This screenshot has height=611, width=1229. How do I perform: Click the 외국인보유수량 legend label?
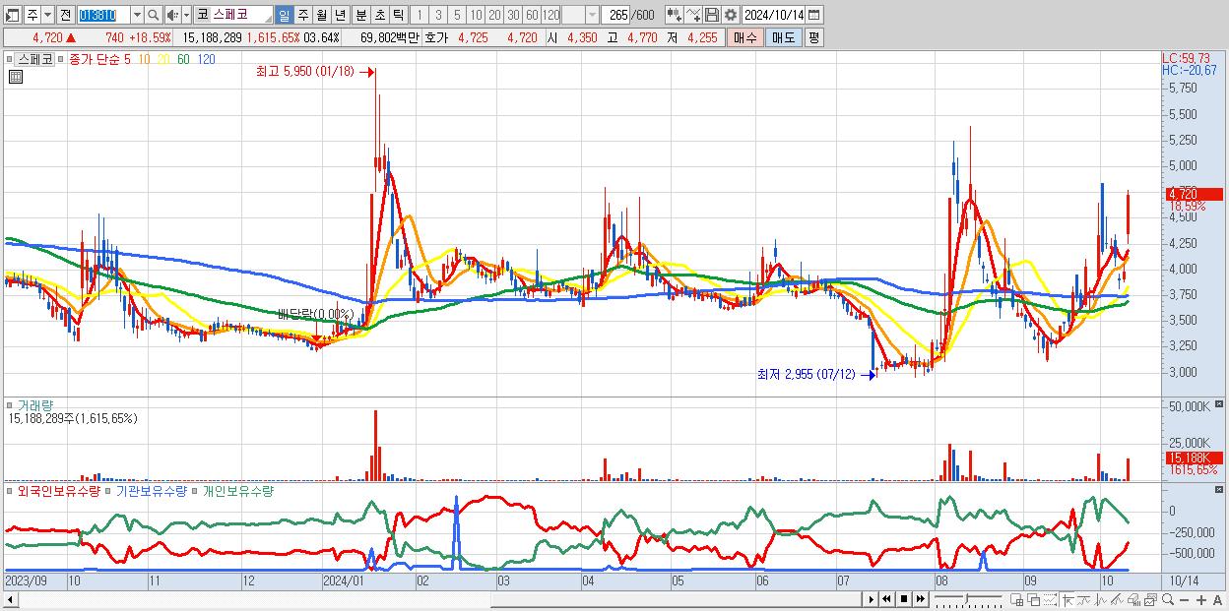tap(58, 490)
